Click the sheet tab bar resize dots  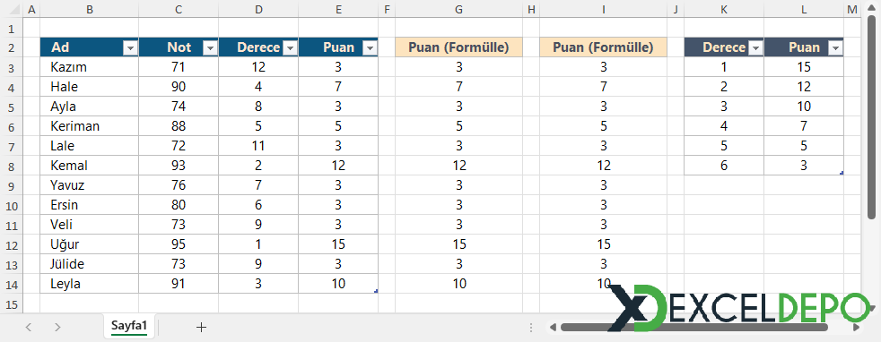531,328
